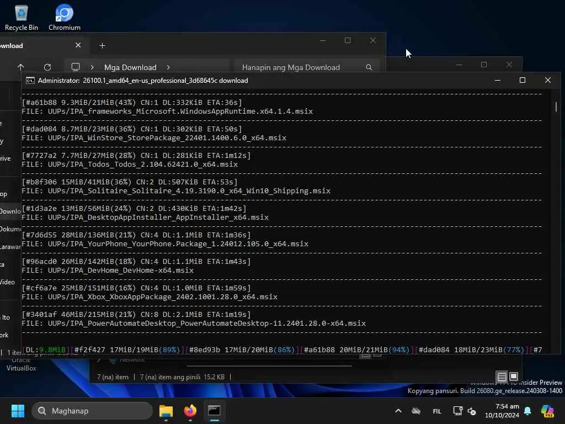
Task: Click the WindowsAppRuntime.x64.1.4.msix file line
Action: tap(167, 112)
